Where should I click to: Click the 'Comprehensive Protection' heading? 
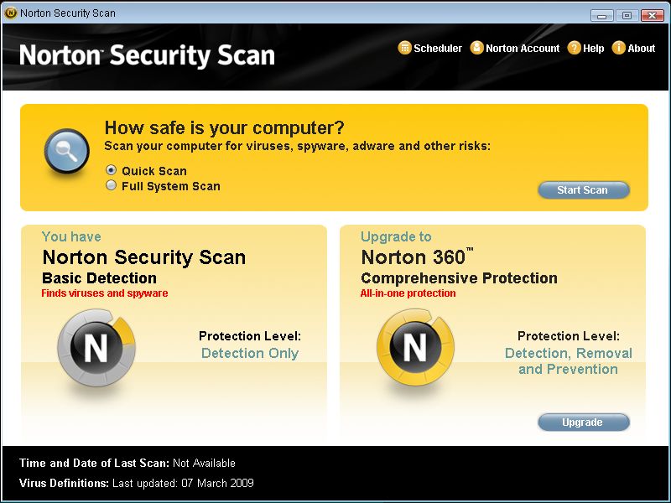point(459,278)
